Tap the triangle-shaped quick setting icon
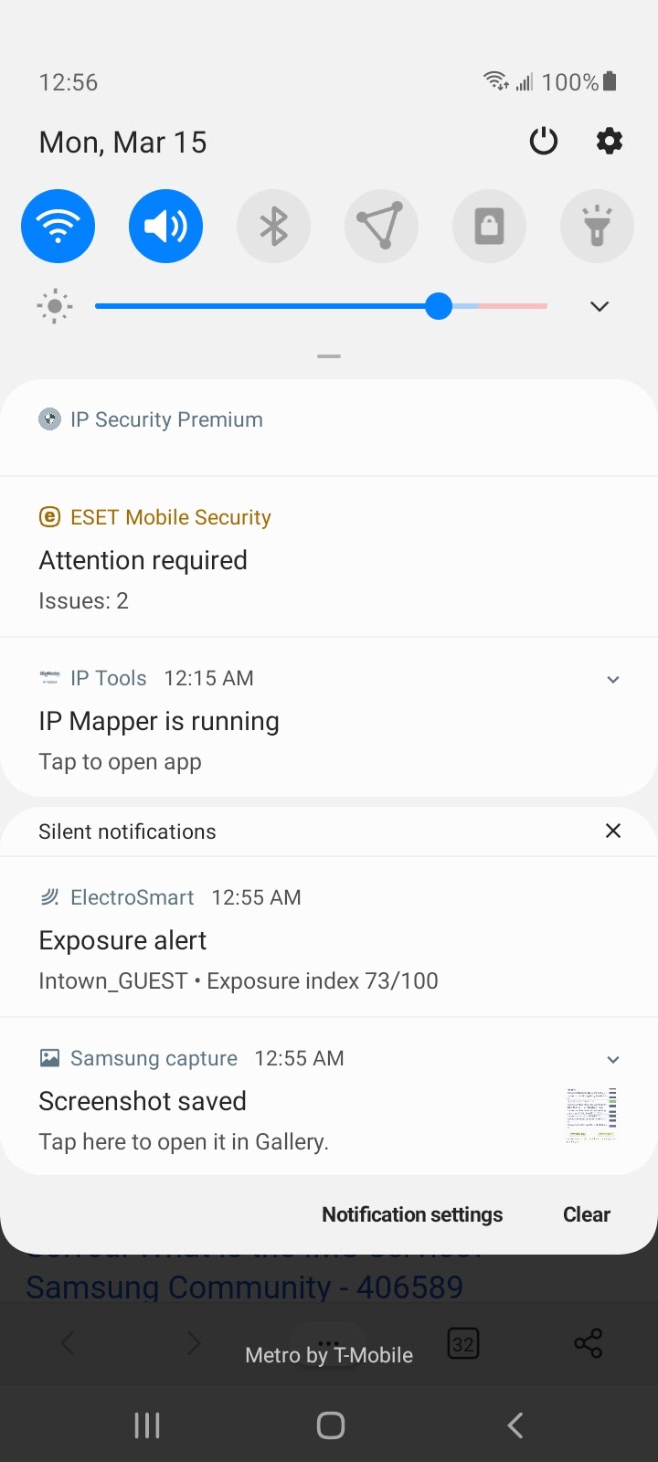Viewport: 658px width, 1462px height. (x=381, y=226)
